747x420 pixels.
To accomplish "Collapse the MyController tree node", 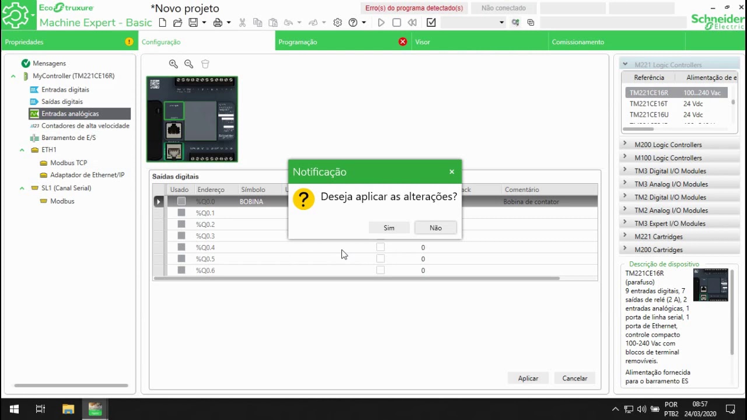I will coord(13,76).
